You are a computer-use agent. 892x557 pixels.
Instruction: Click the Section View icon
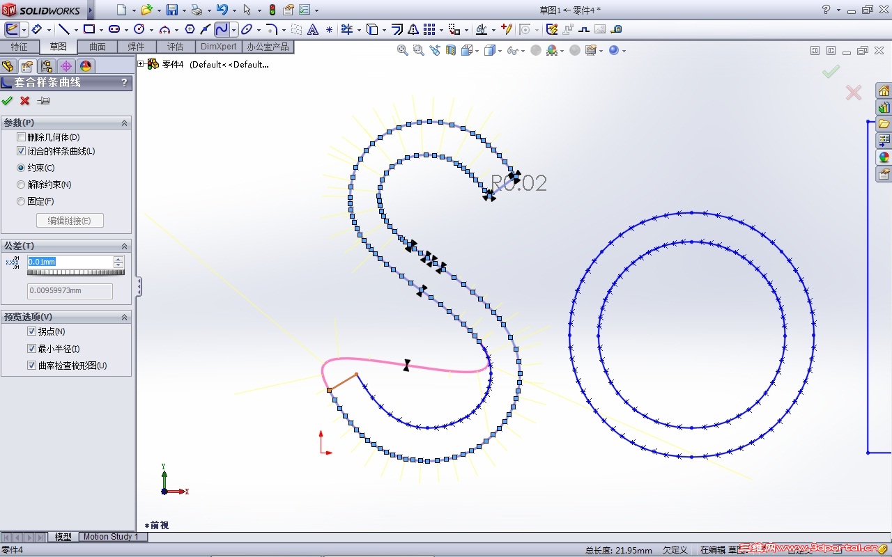(451, 50)
